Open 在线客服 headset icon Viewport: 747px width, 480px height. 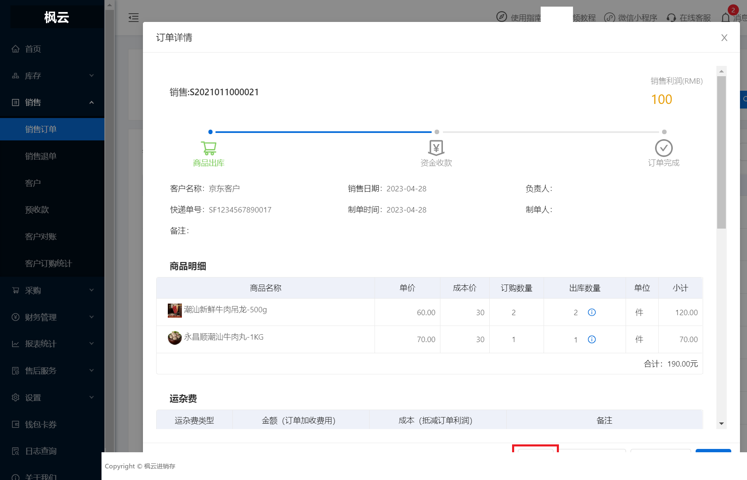(x=671, y=18)
